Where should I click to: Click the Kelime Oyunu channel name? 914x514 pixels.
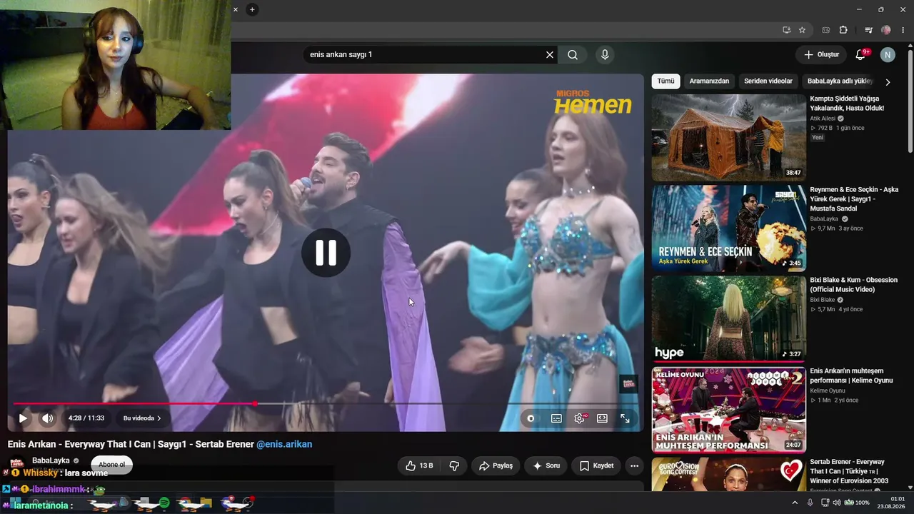coord(827,390)
